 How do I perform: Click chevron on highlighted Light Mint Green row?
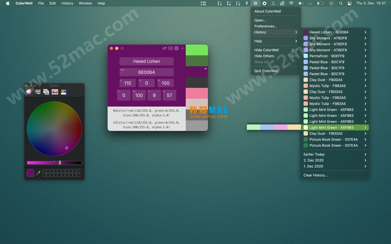(x=366, y=128)
